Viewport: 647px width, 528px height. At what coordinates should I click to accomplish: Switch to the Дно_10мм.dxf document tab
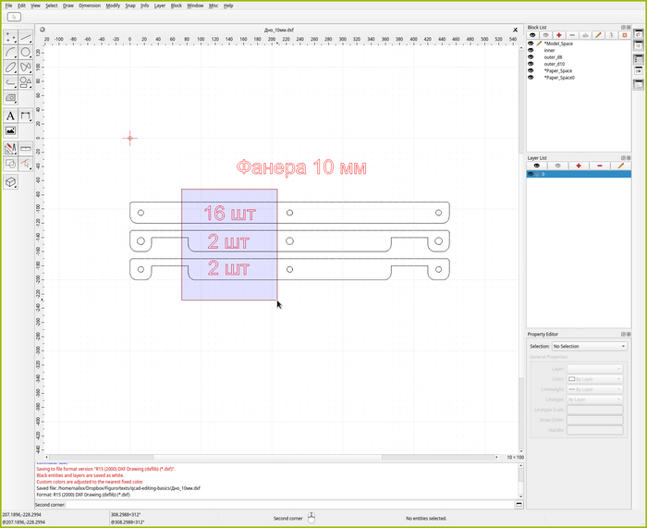(278, 29)
